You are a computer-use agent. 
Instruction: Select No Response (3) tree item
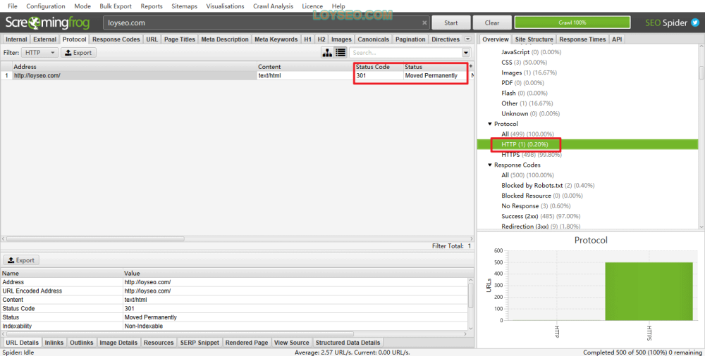coord(536,205)
